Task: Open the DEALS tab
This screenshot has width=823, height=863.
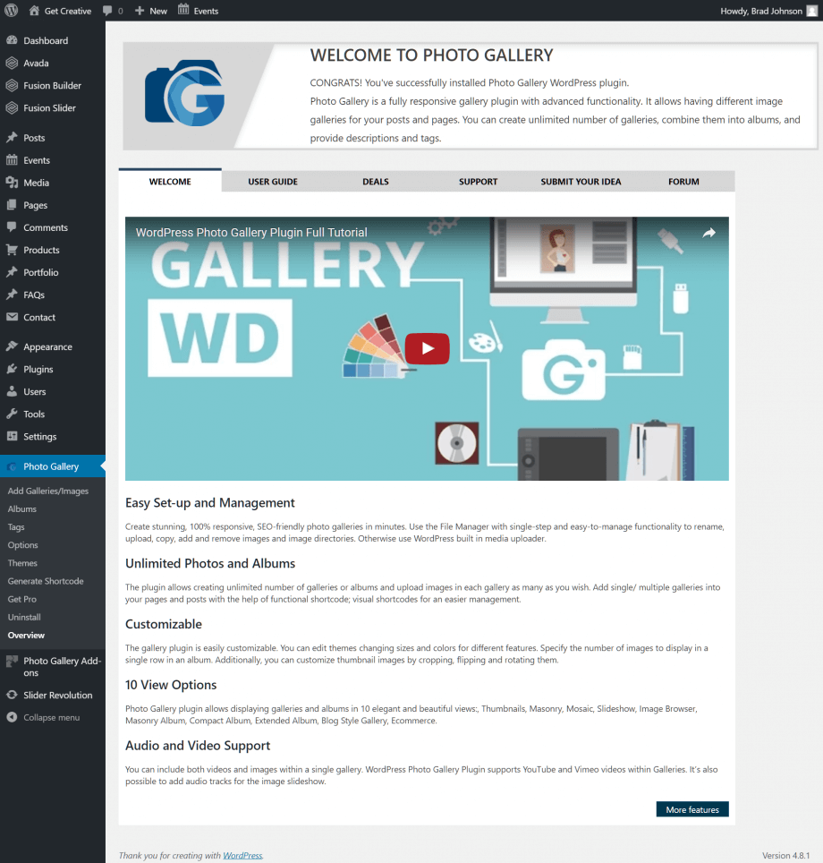Action: tap(375, 181)
